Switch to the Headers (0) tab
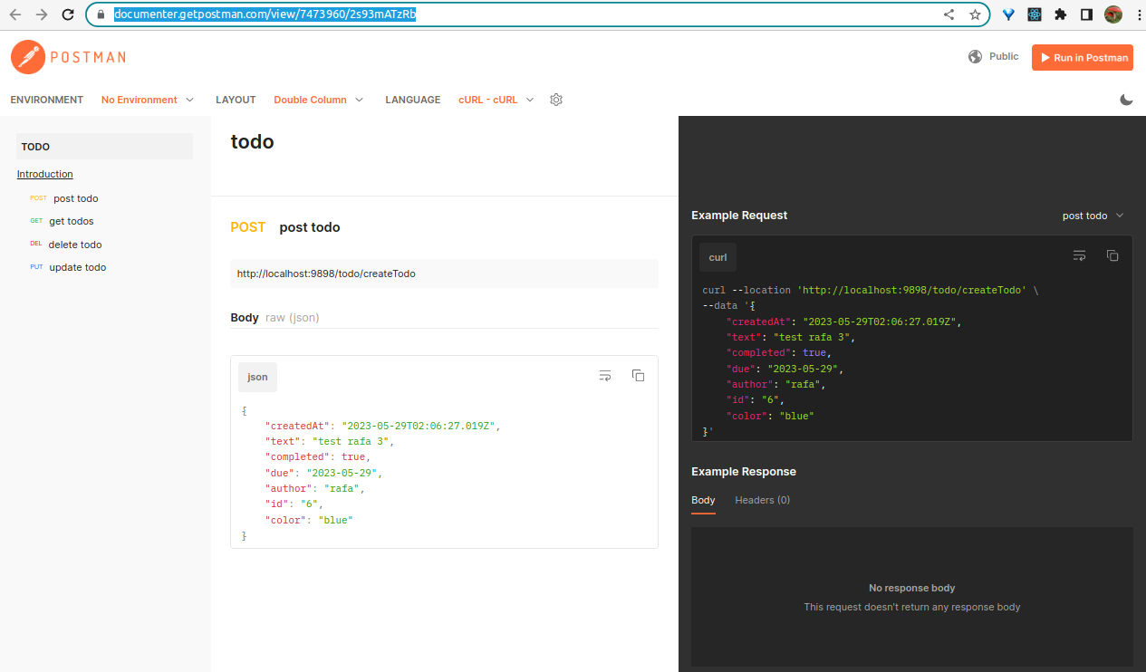Screen dimensions: 1146x672 pos(763,500)
